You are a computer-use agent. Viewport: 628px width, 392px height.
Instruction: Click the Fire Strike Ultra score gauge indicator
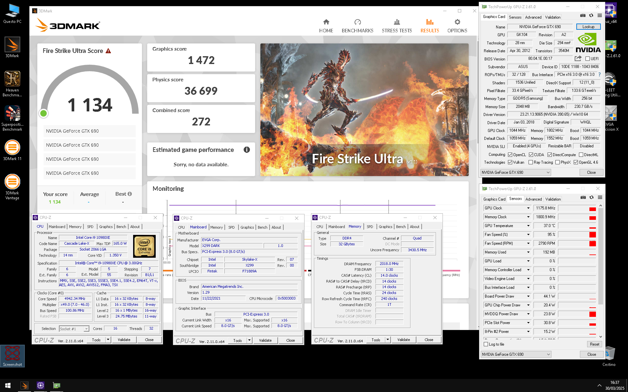[x=44, y=113]
